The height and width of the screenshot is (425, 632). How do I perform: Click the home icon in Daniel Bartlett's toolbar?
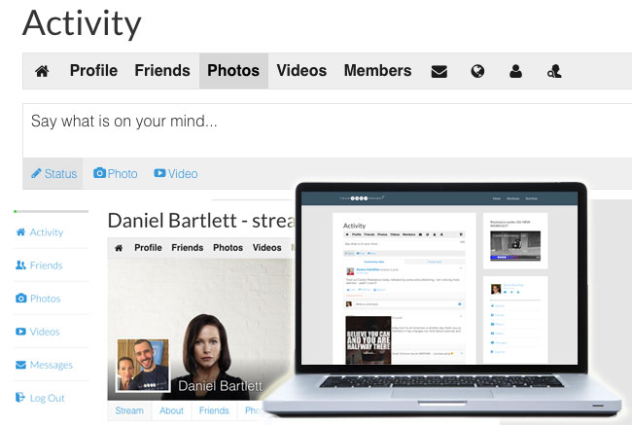tap(119, 248)
